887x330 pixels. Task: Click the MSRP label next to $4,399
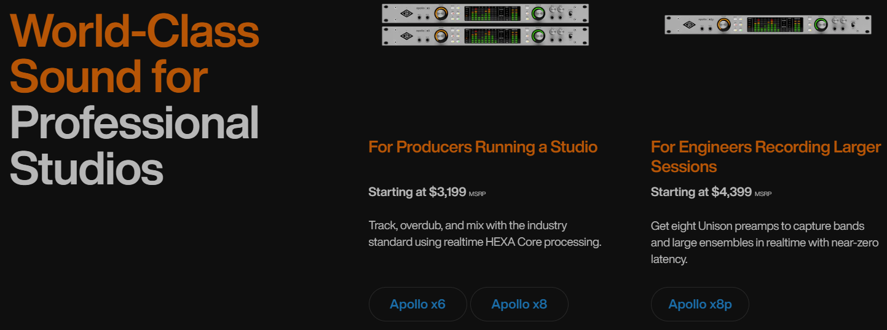(763, 194)
